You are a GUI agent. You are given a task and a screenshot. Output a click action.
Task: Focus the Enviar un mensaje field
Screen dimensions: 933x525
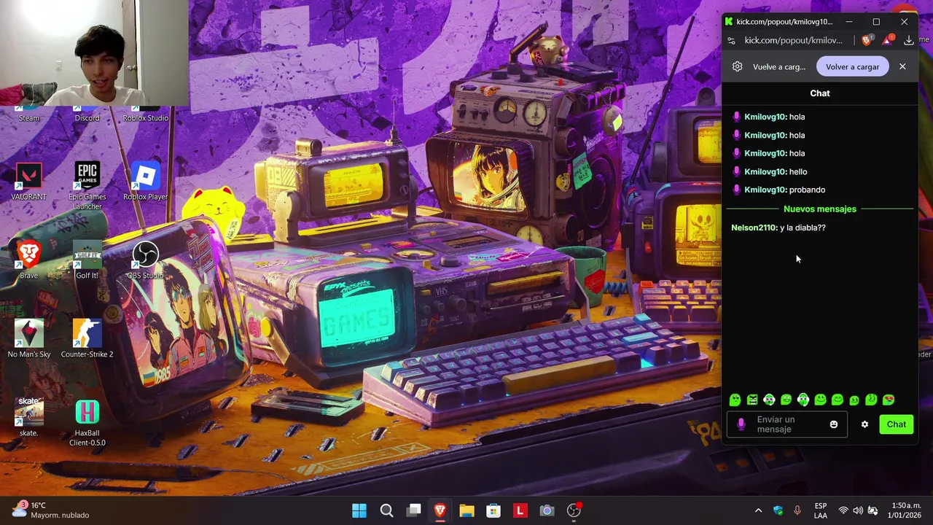[x=787, y=424]
